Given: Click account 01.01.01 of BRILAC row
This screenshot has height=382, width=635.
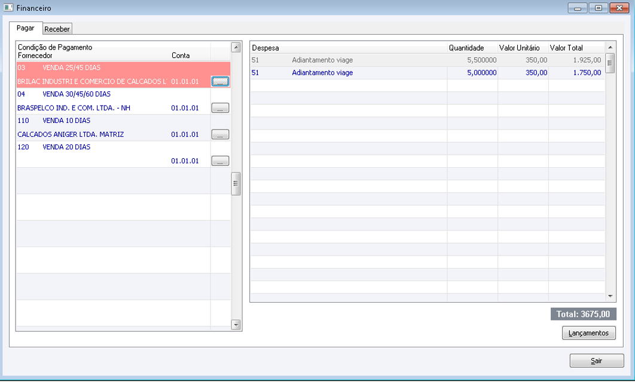Looking at the screenshot, I should pyautogui.click(x=185, y=81).
